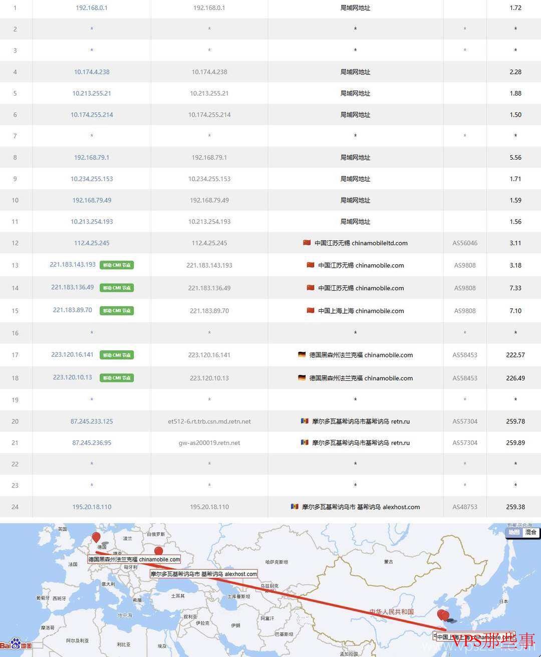This screenshot has height=657, width=541.
Task: Open the blue 223.120.16.141 IP link
Action: [x=73, y=354]
